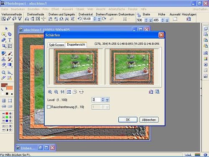Click the add to EasyPalette icon in dialog
Viewport: 209px width, 157px height.
[x=151, y=92]
